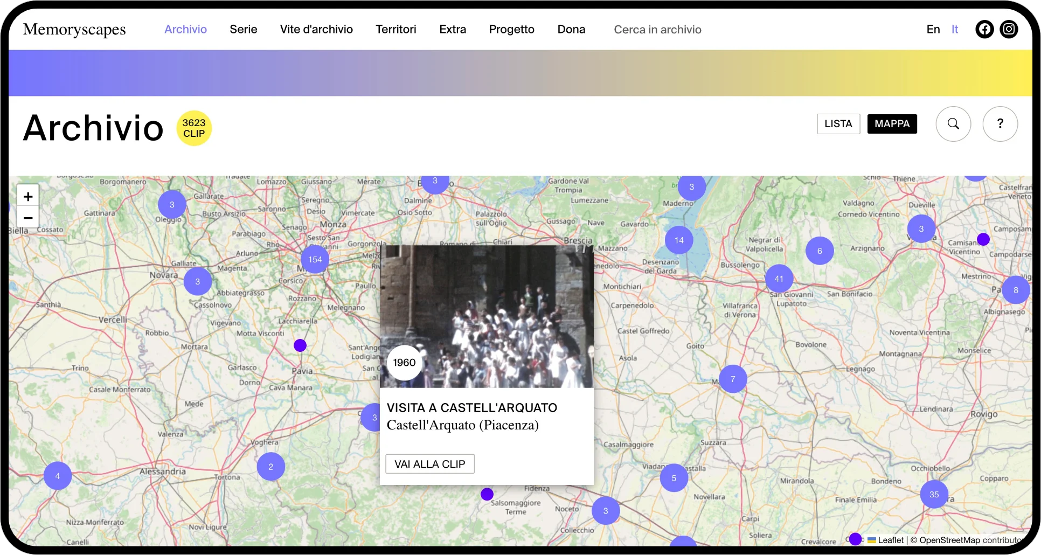Open the question mark help button
This screenshot has height=555, width=1041.
pos(1000,124)
